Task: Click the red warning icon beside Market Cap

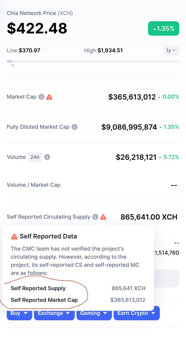Action: pyautogui.click(x=49, y=97)
